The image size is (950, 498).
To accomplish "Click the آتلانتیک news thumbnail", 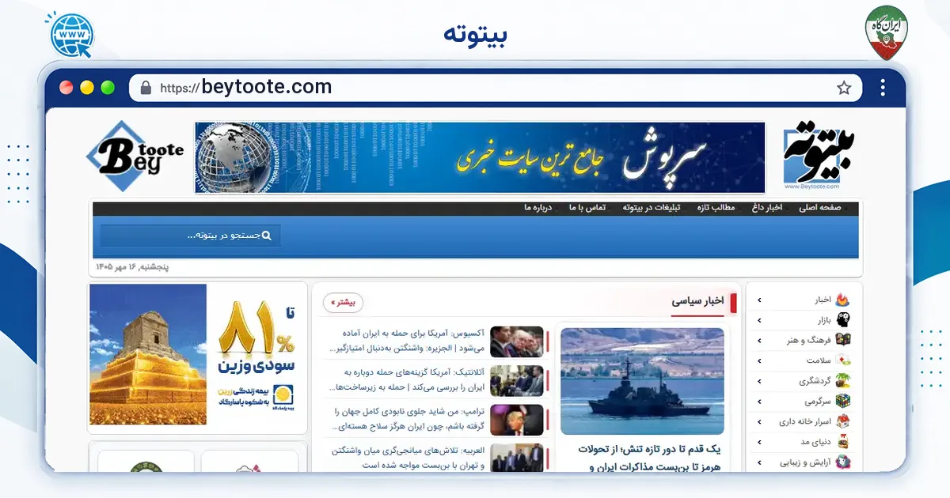I will tap(517, 380).
